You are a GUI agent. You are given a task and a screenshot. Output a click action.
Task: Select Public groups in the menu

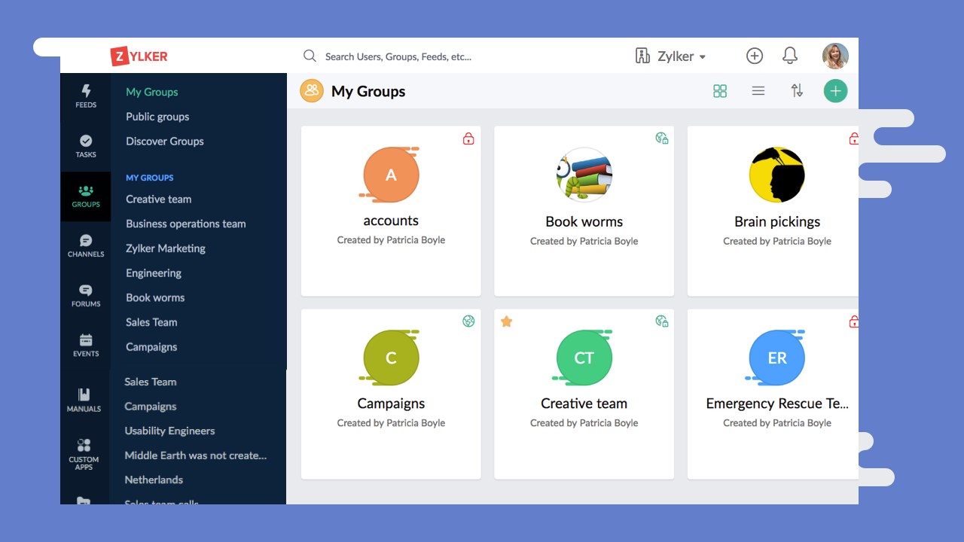[x=157, y=117]
